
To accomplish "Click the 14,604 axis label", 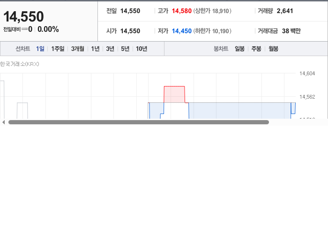I will pyautogui.click(x=307, y=73).
